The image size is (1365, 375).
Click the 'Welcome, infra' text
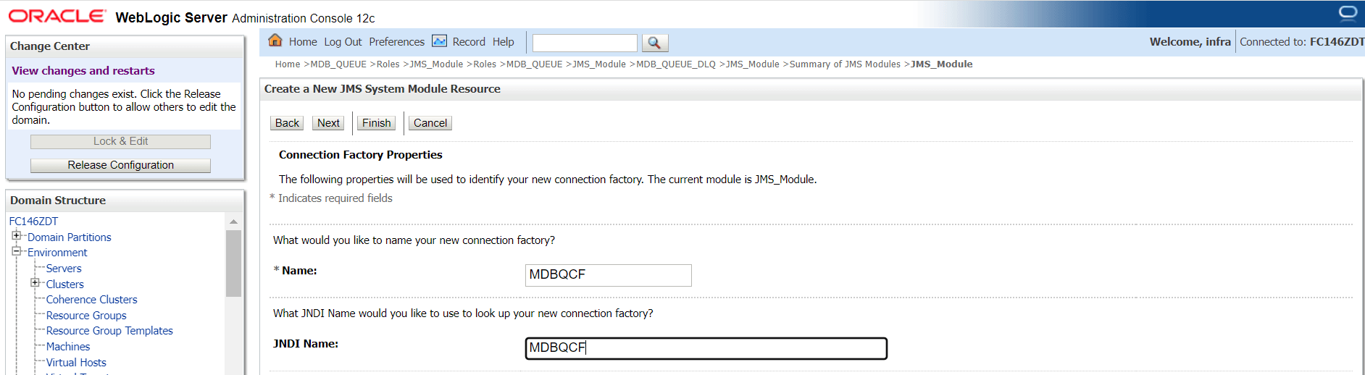[1190, 42]
